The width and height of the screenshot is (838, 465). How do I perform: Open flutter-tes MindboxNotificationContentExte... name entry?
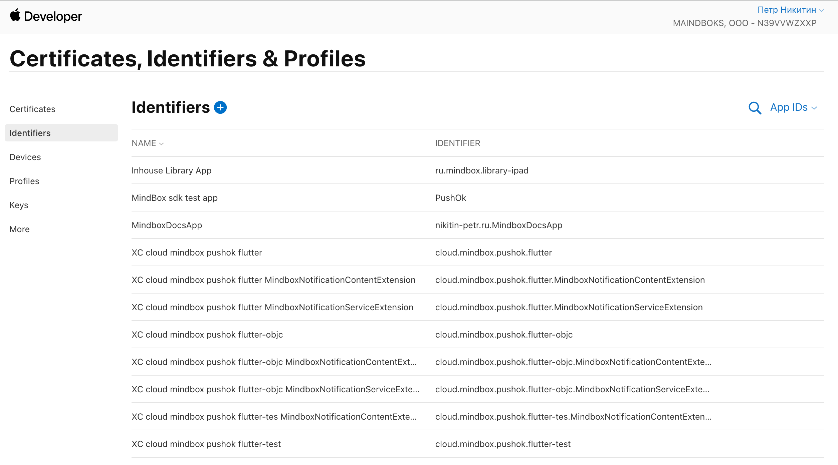click(274, 417)
